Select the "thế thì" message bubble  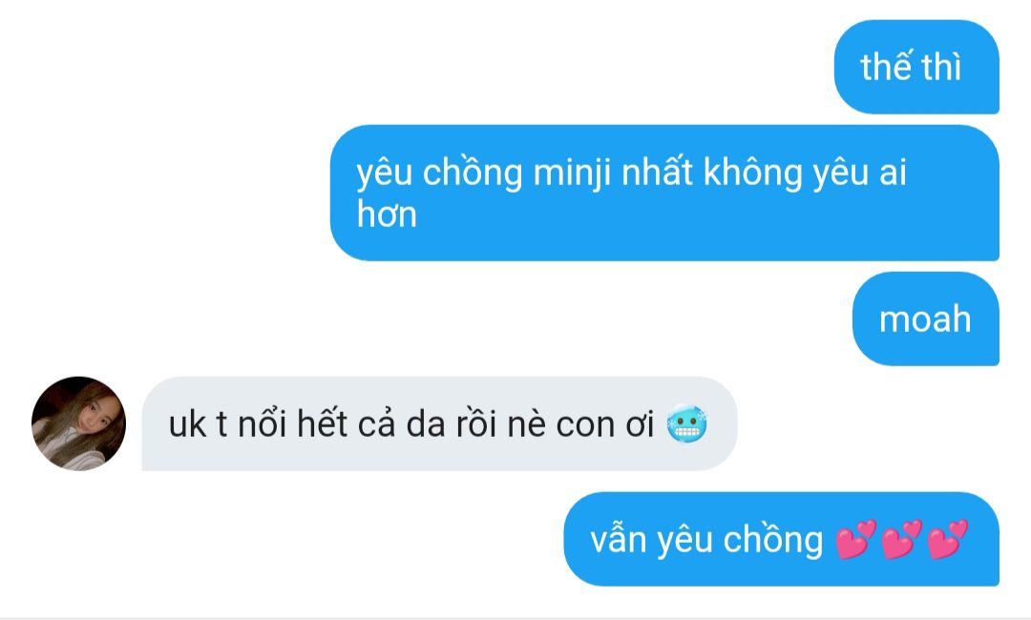pos(916,67)
